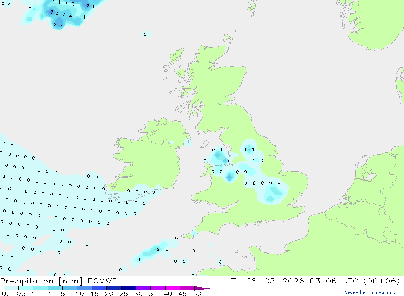Click the 40–45 mm magenta legend swatch
This screenshot has height=296, width=404.
click(173, 288)
